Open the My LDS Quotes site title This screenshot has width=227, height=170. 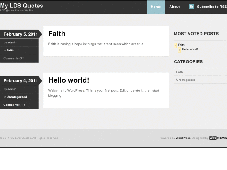pyautogui.click(x=22, y=6)
